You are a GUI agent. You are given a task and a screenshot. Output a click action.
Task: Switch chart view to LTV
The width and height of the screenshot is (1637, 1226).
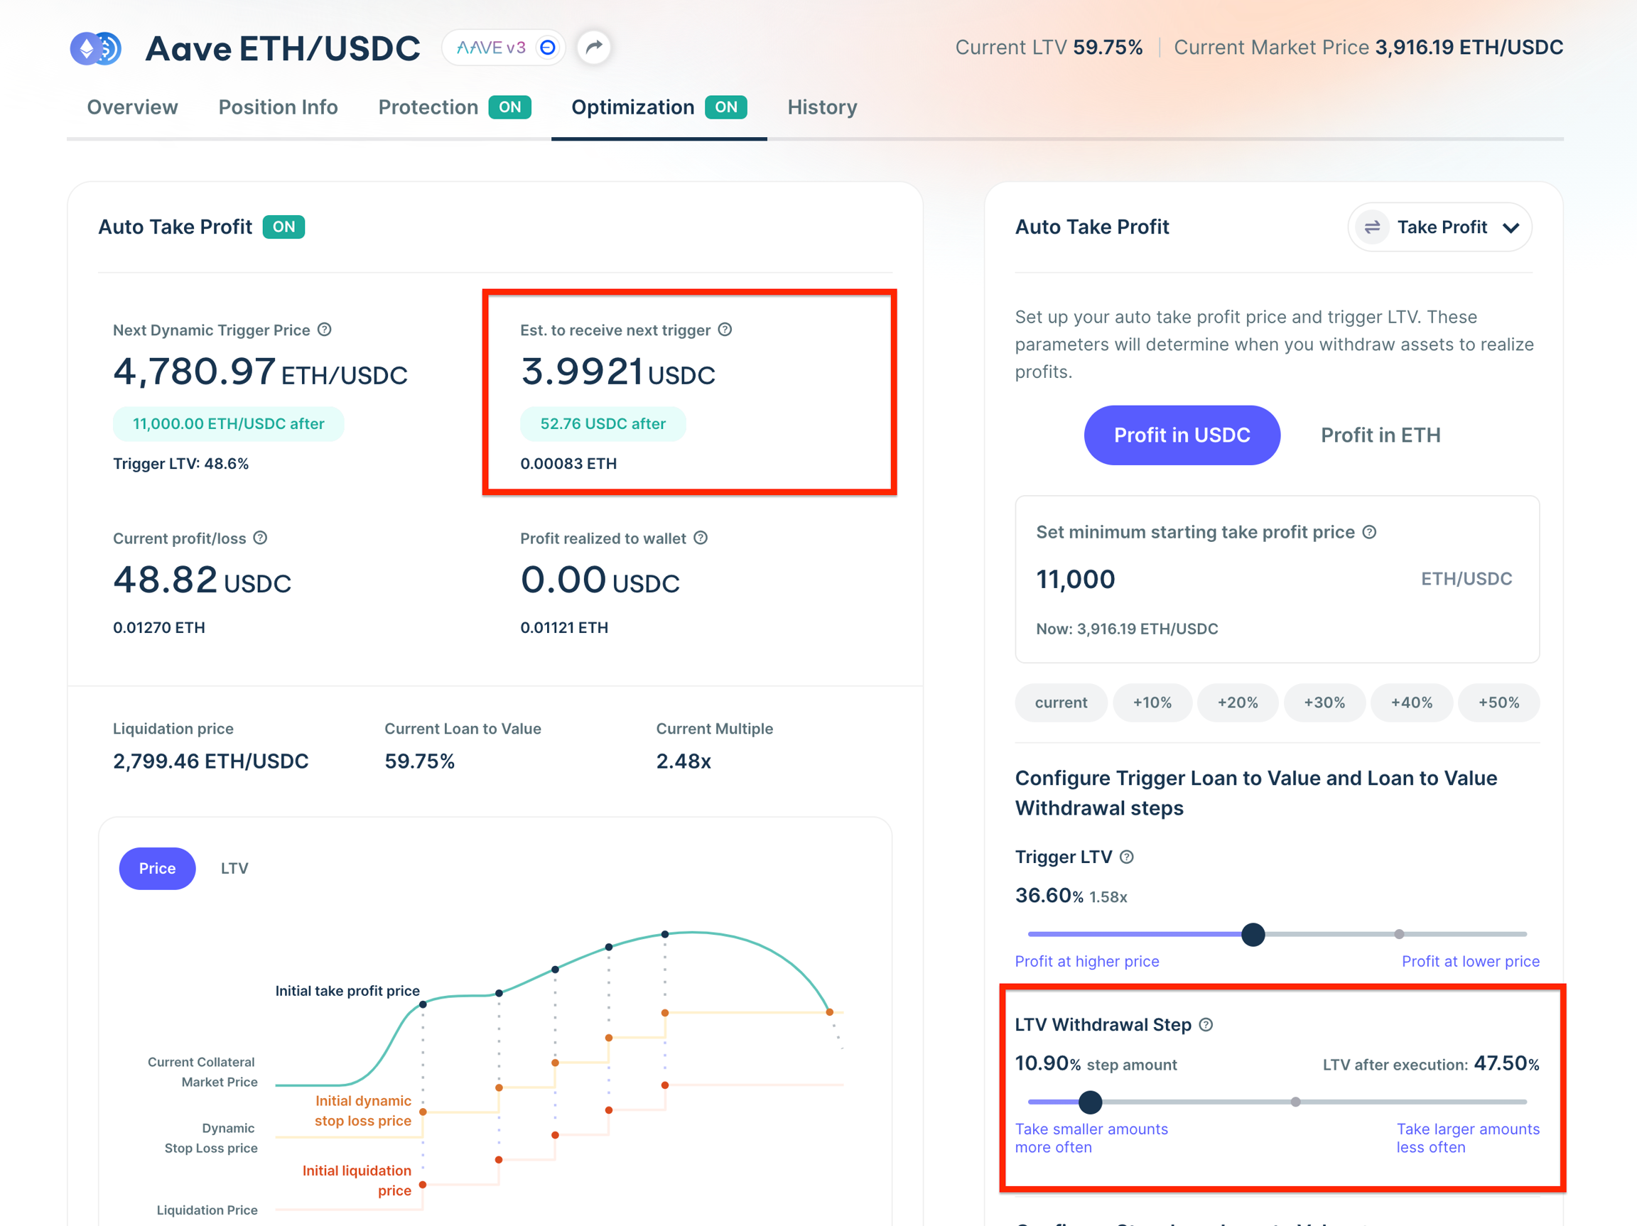tap(234, 868)
